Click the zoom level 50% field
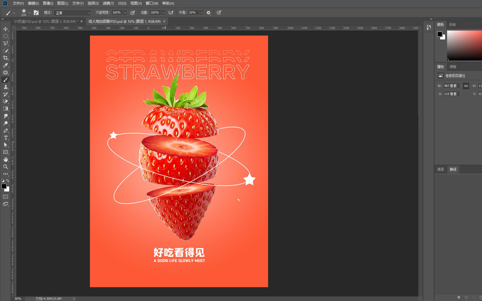Screen dimensions: 482x301 coord(18,298)
